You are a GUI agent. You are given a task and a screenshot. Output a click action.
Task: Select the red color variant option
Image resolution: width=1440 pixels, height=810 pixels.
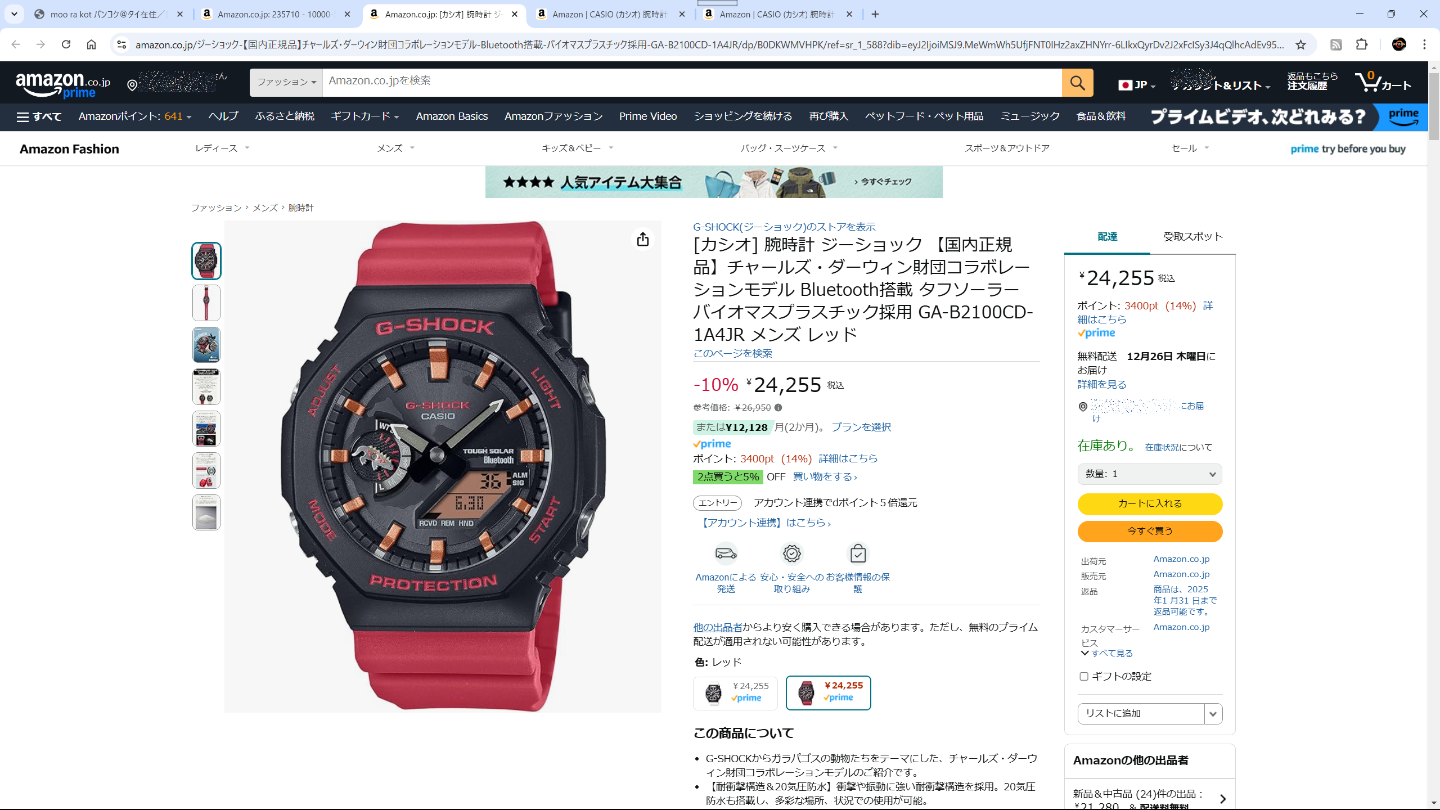coord(828,693)
